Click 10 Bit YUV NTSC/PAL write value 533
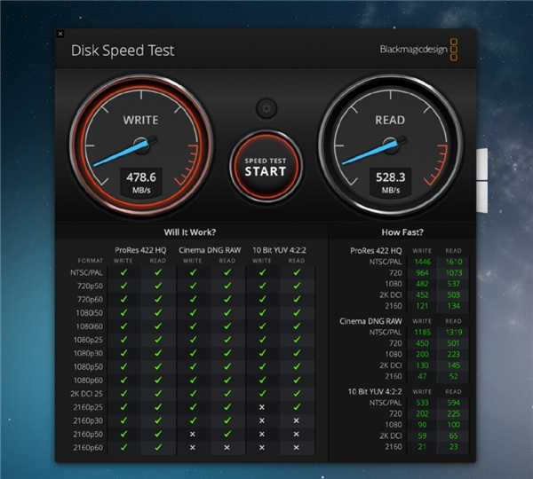Screen dimensions: 533x479 pos(422,403)
